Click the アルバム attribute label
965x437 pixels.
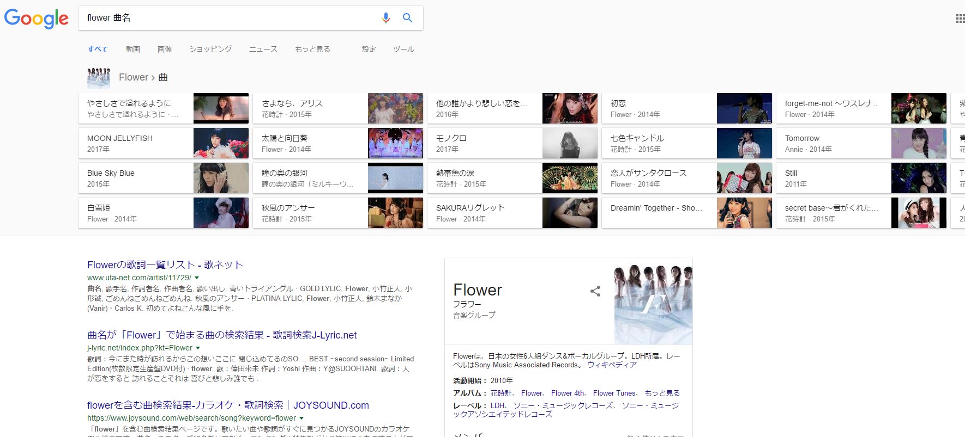[470, 393]
